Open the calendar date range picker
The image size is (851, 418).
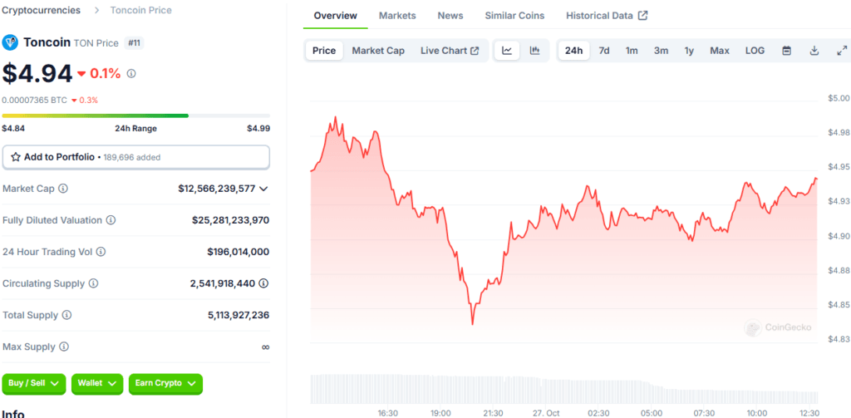tap(786, 51)
